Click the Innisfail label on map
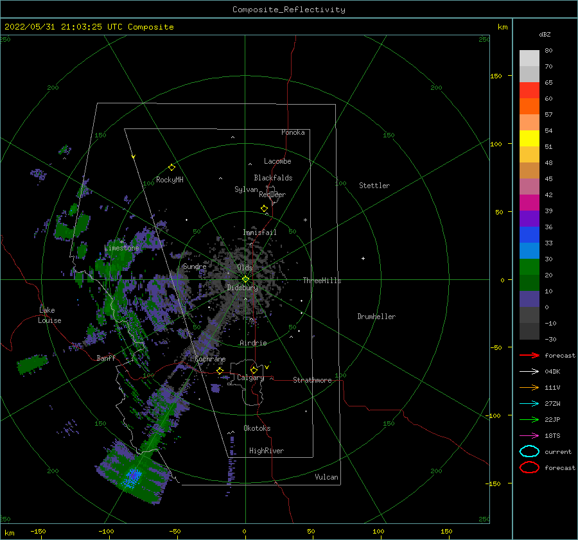The width and height of the screenshot is (578, 540). click(x=259, y=232)
